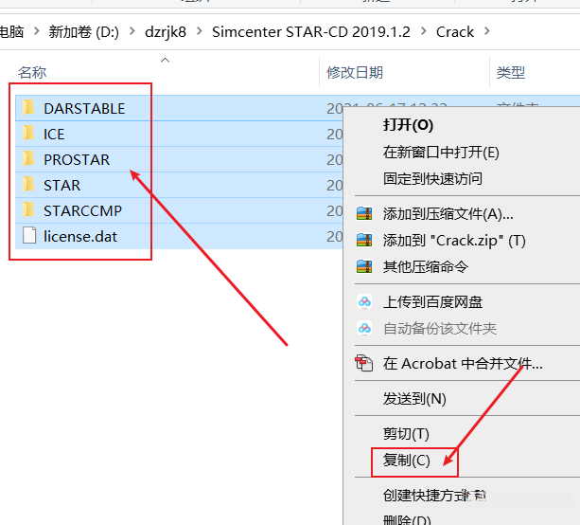Click the PROSTAR folder icon
The image size is (580, 525).
coord(28,159)
